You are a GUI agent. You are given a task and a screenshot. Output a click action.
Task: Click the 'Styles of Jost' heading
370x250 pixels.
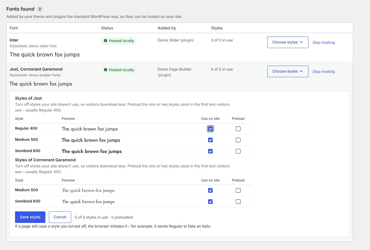[28, 98]
